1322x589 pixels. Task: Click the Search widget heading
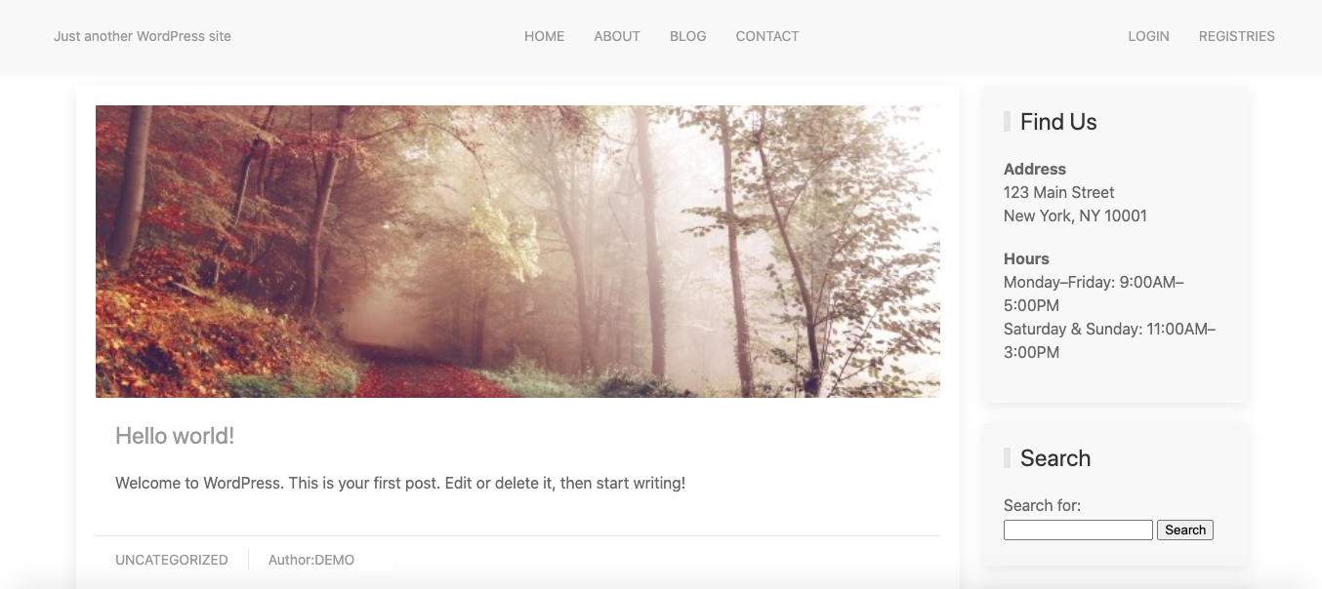[x=1055, y=458]
